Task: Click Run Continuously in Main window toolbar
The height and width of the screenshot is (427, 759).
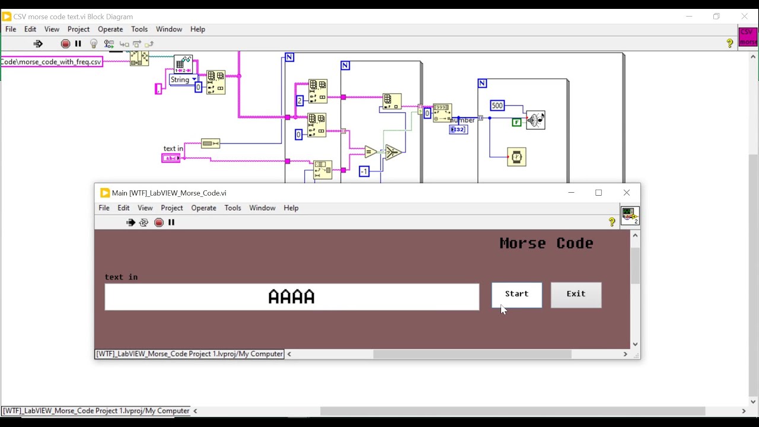Action: click(144, 222)
